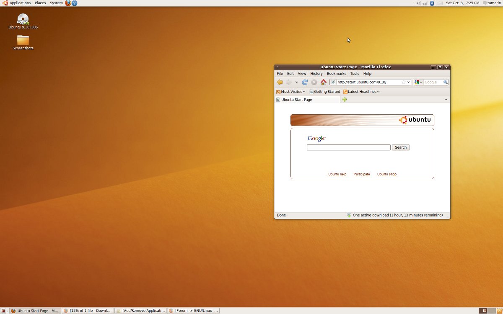
Task: Open the tamarin user menu
Action: (491, 3)
